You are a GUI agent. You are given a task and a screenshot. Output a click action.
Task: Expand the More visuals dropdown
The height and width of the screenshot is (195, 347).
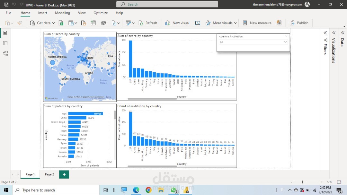[235, 23]
